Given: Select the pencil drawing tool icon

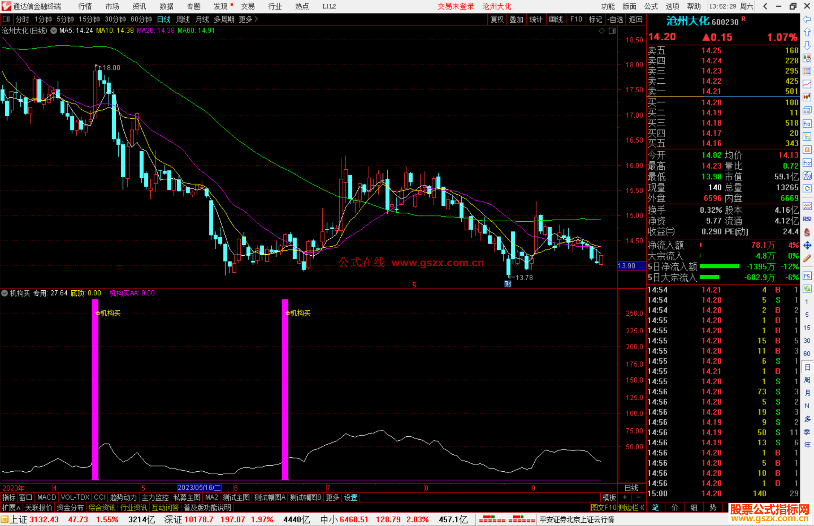Looking at the screenshot, I should pos(807,258).
